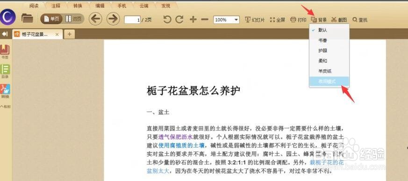Viewport: 408px width, 181px height.
Task: Switch to the 发现 tab
Action: (x=166, y=6)
